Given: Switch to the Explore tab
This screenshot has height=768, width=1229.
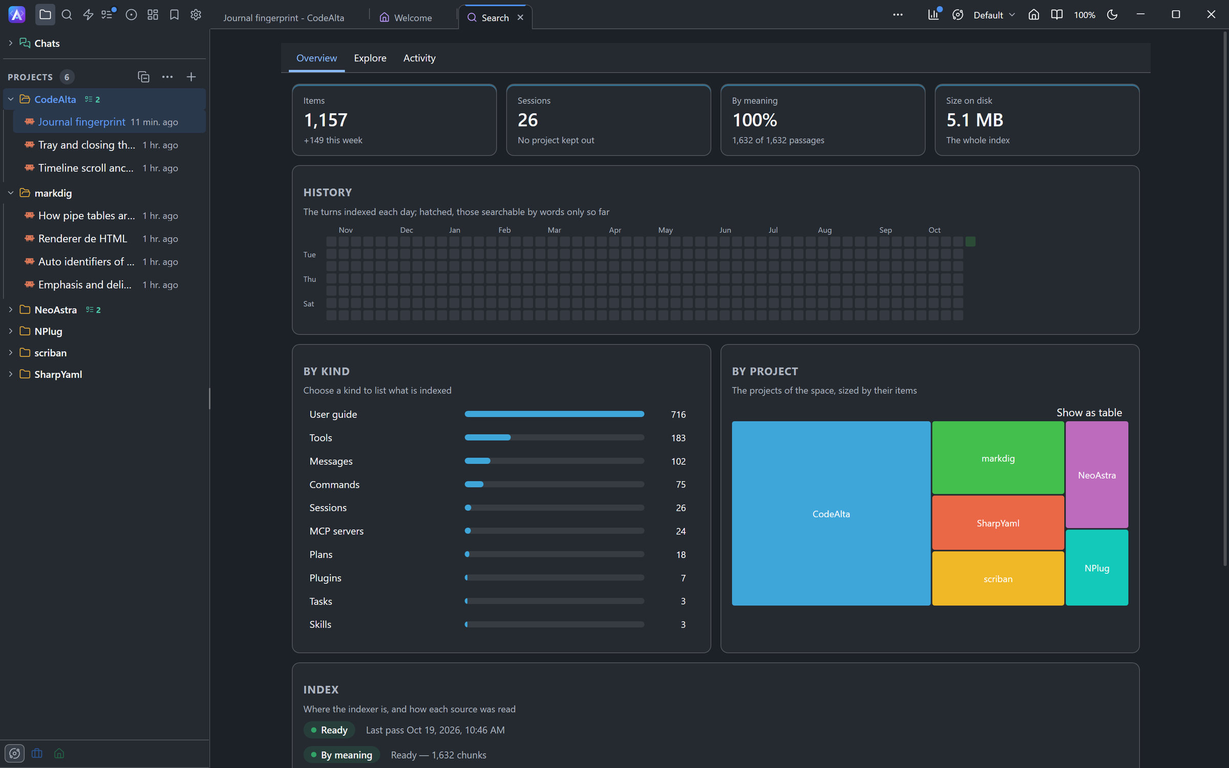Looking at the screenshot, I should [370, 58].
